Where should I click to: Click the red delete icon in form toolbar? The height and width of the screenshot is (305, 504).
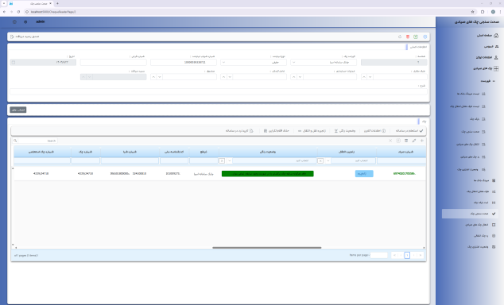point(408,37)
